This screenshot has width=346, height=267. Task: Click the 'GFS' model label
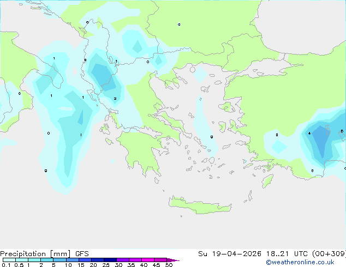click(x=82, y=254)
